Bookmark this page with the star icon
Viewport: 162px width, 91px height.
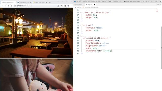pos(61,6)
